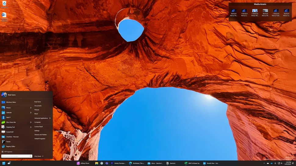Viewport: 296px width, 166px height.
Task: Open the Shut down options arrow
Action: (x=43, y=156)
